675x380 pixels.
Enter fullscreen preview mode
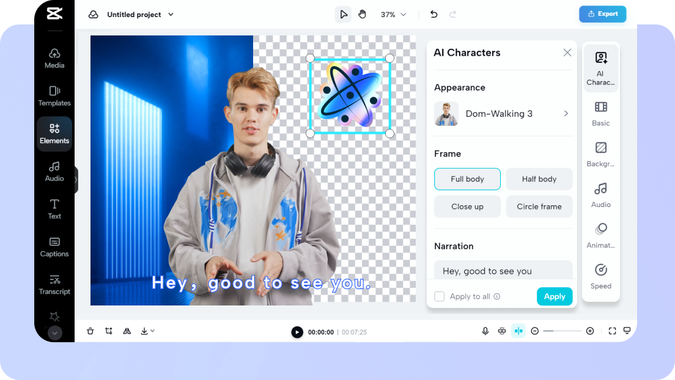tap(612, 331)
